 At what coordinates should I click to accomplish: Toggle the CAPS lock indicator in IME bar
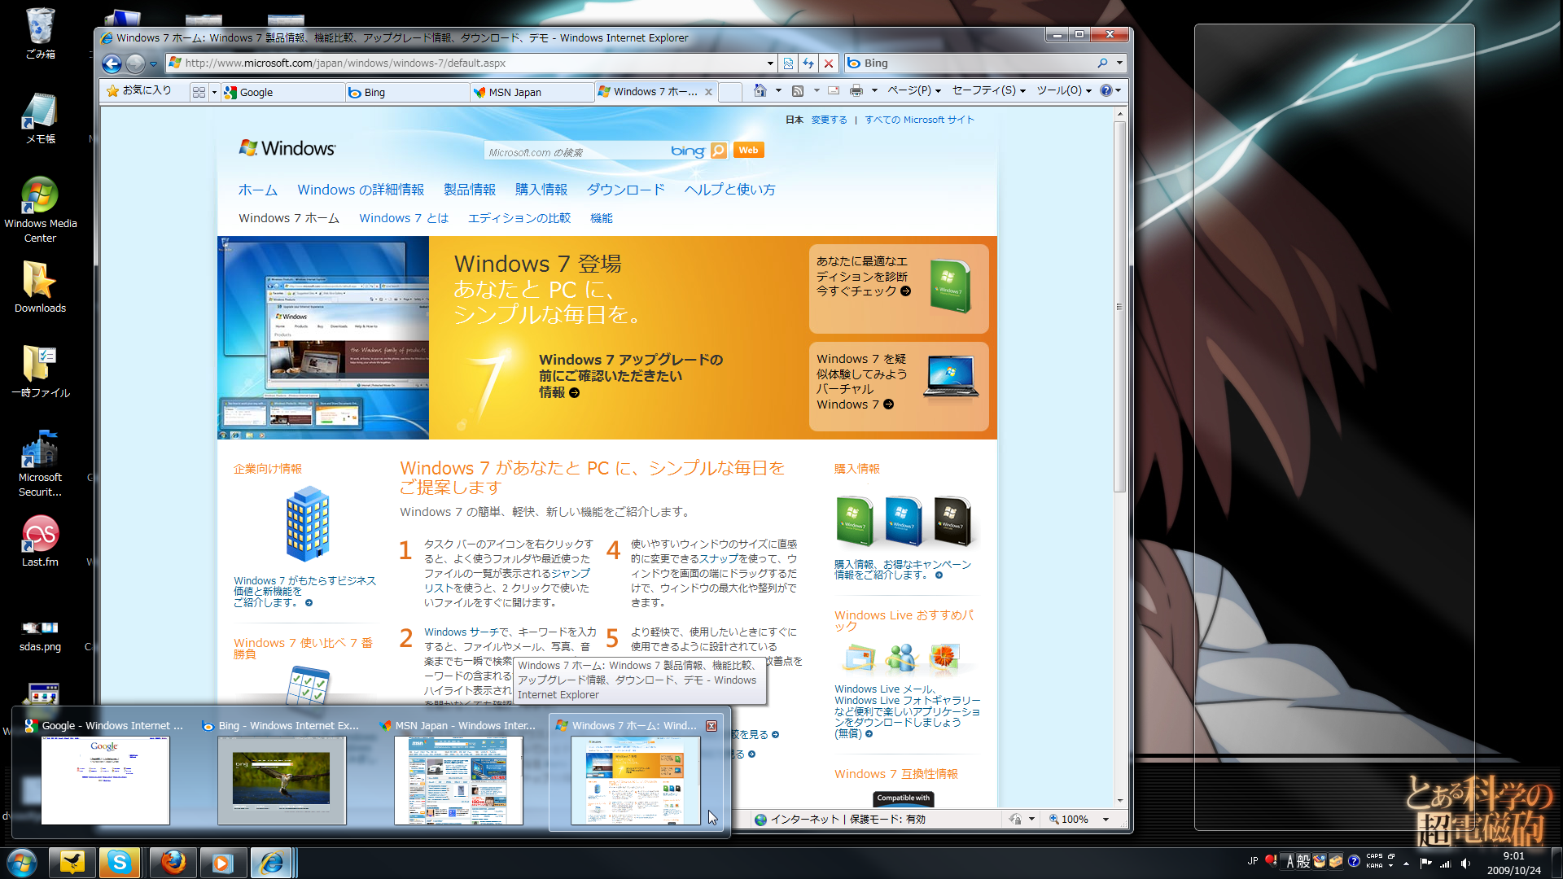pos(1374,856)
